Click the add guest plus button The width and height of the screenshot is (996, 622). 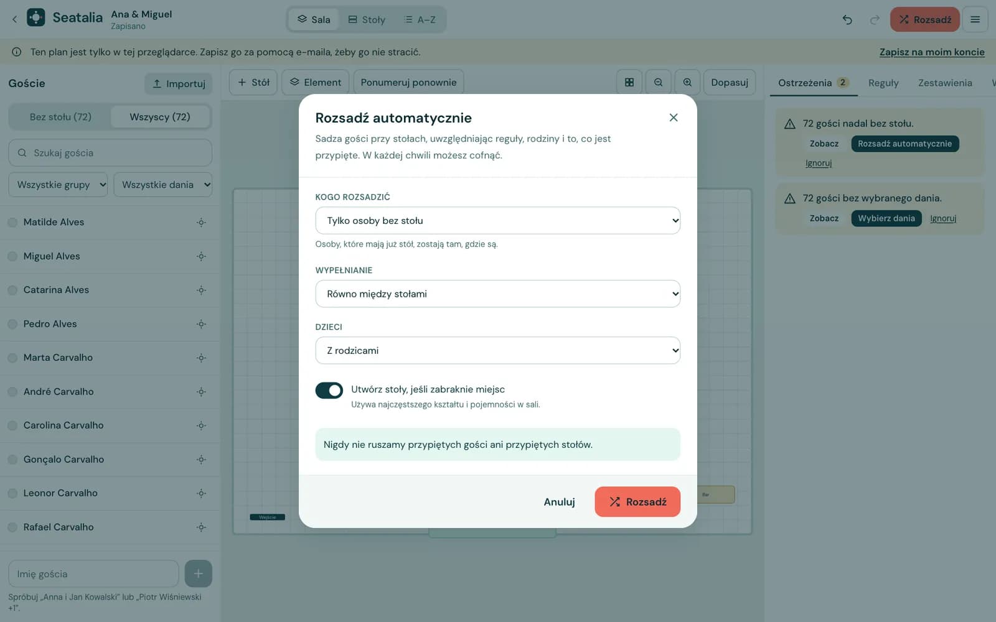pyautogui.click(x=198, y=573)
